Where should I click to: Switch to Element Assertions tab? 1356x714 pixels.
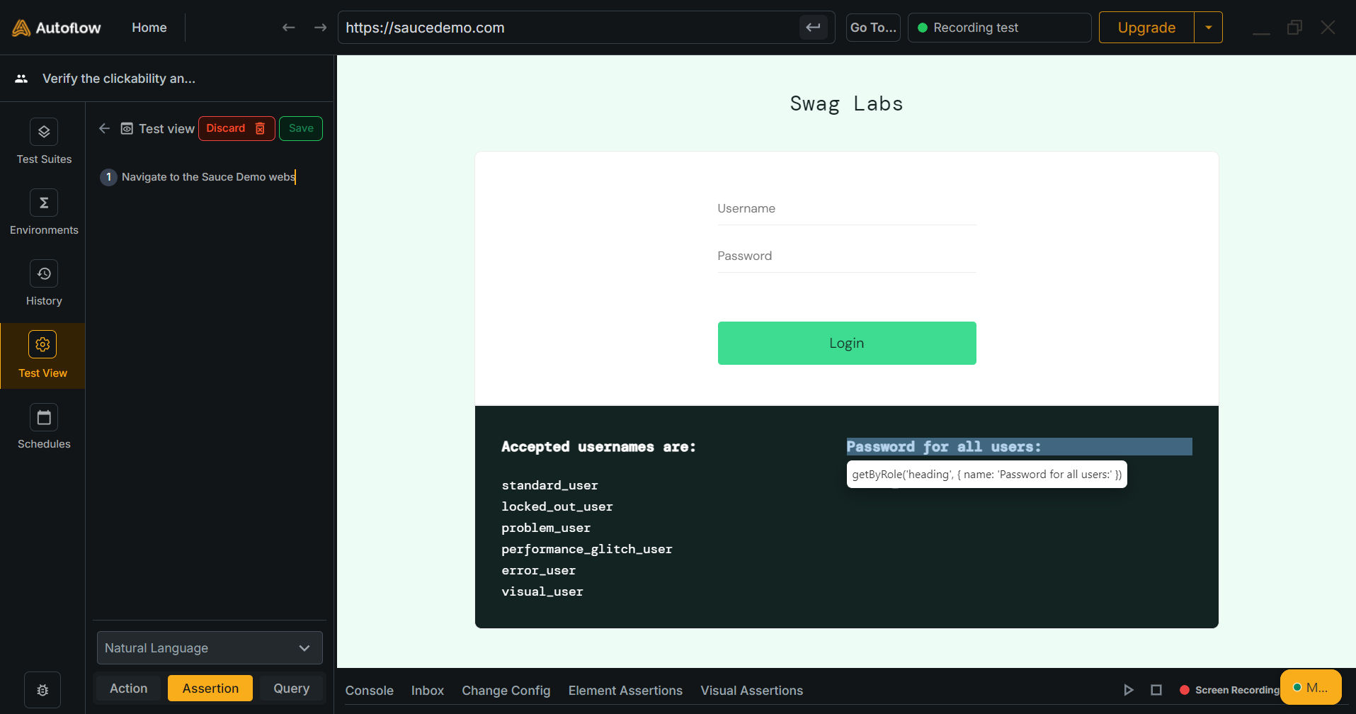(x=625, y=691)
